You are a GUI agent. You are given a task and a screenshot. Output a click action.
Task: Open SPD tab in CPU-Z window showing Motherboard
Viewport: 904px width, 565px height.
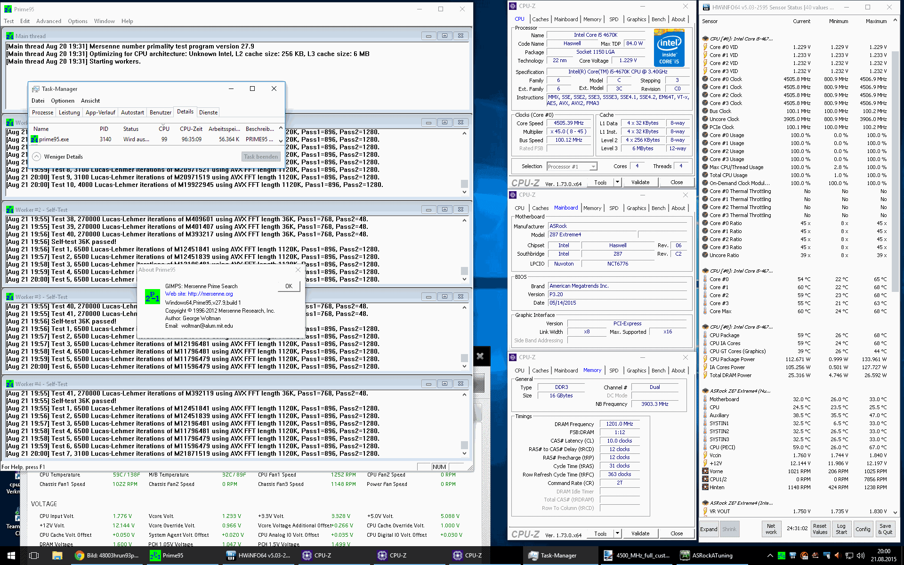pos(613,208)
